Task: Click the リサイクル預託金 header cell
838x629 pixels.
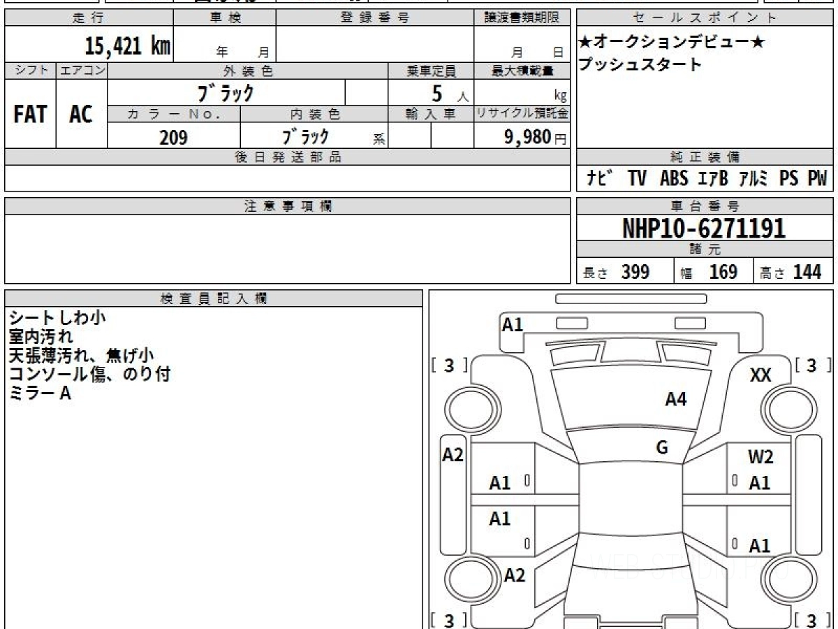Action: [x=522, y=114]
